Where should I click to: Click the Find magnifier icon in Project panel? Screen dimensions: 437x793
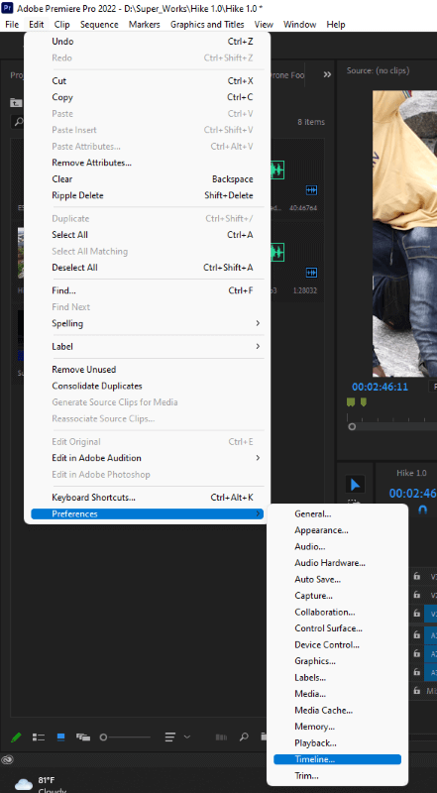(x=244, y=736)
